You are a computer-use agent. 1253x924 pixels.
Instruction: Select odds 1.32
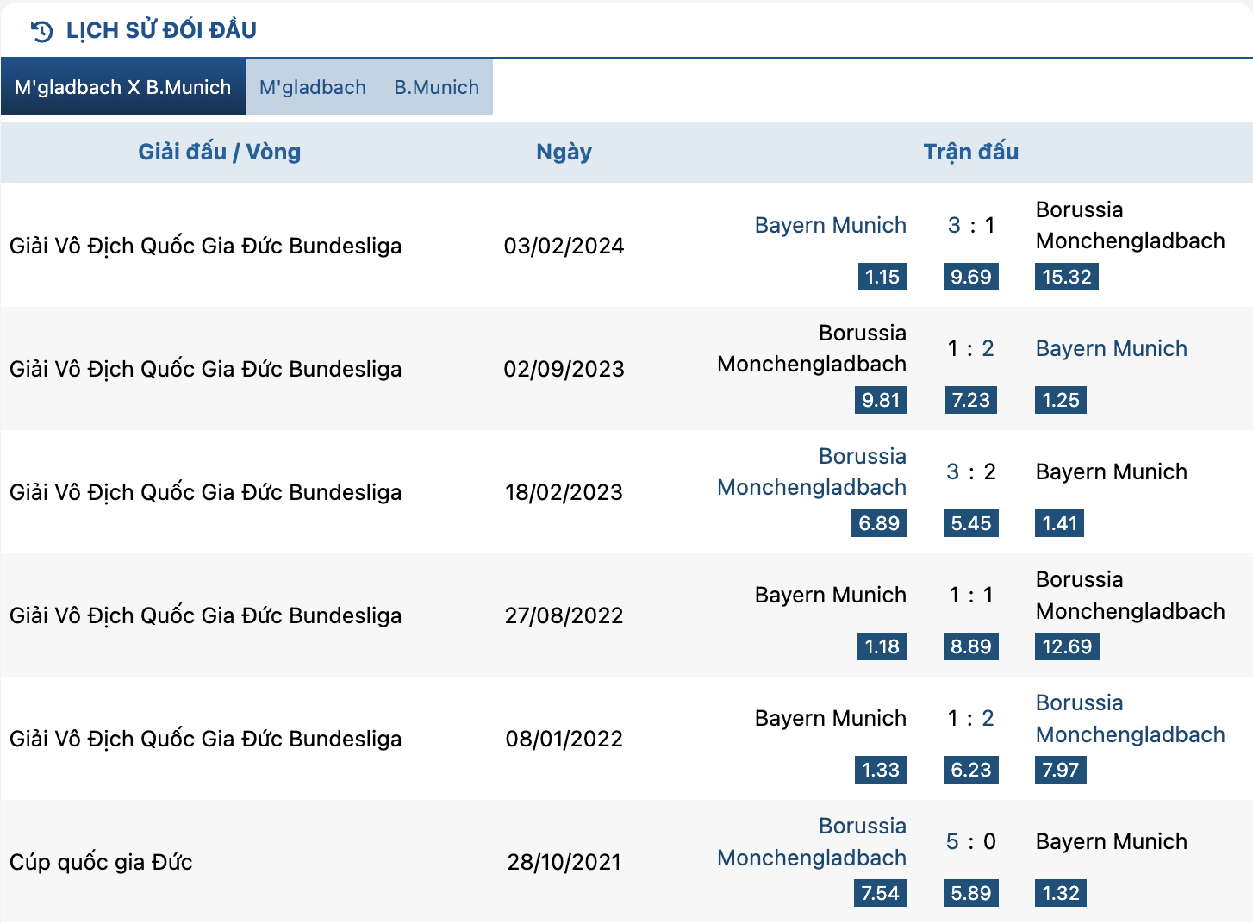1061,893
